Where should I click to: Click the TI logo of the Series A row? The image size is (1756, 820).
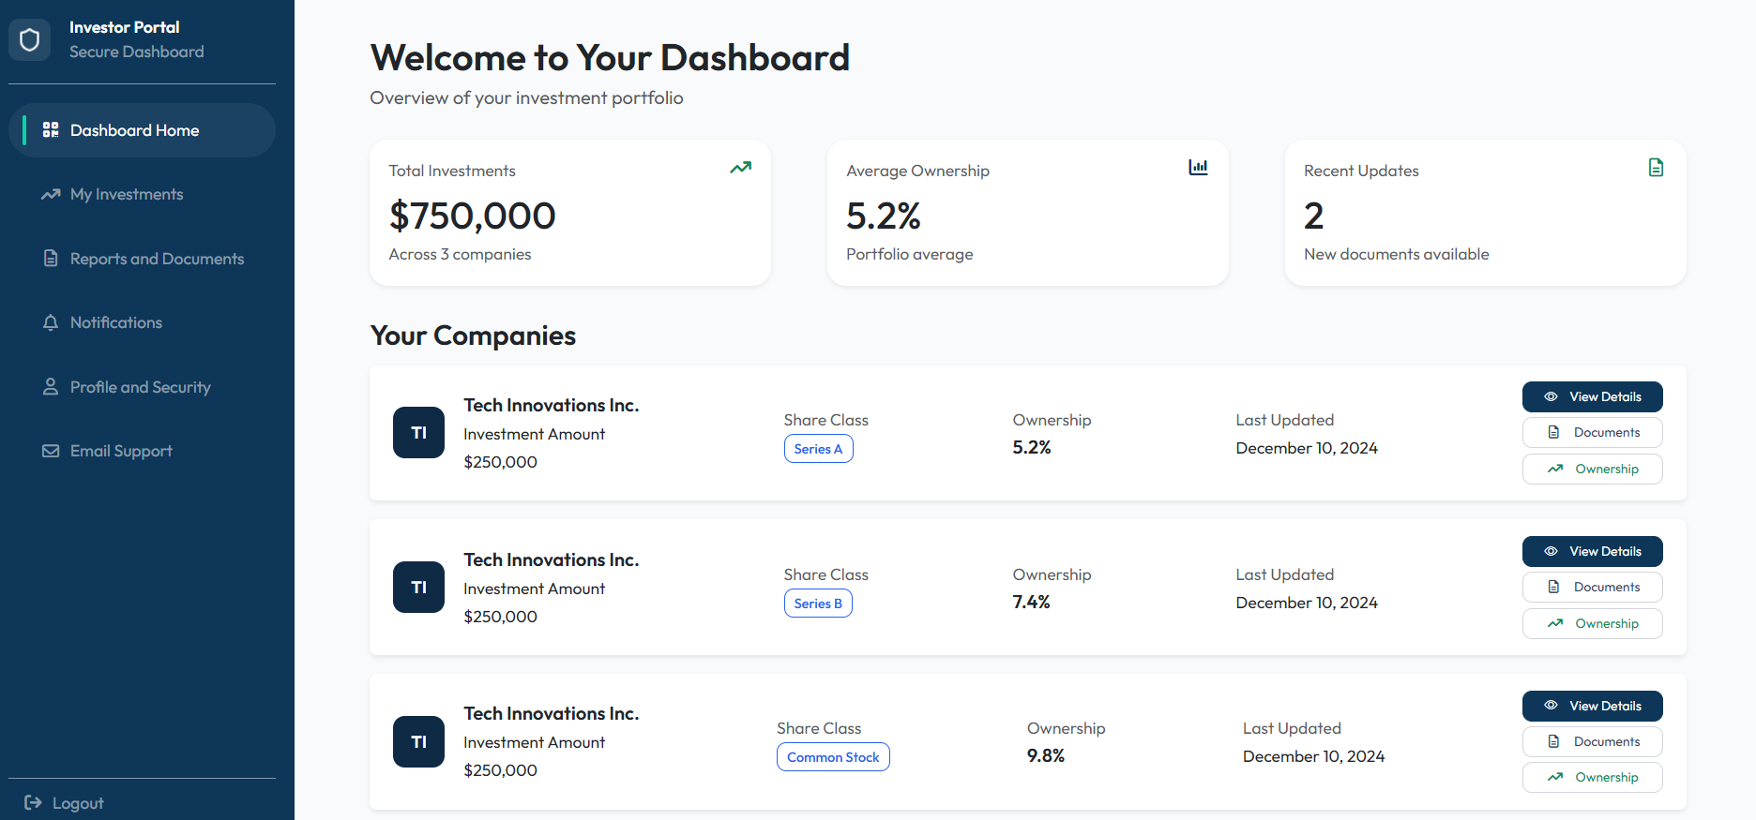pyautogui.click(x=418, y=433)
